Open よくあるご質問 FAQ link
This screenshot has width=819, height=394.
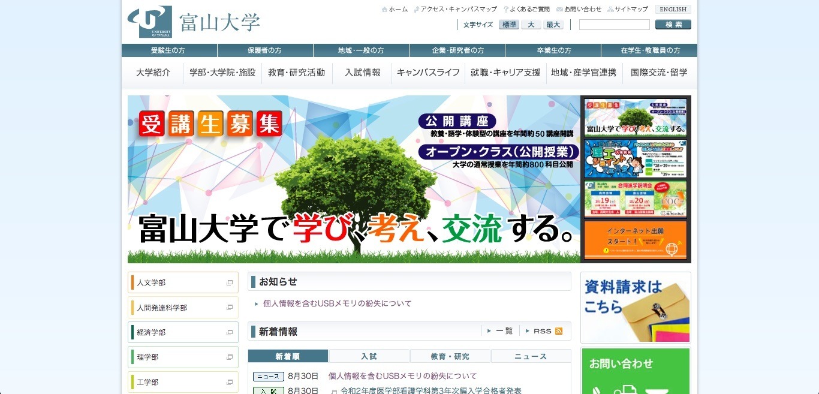(526, 10)
